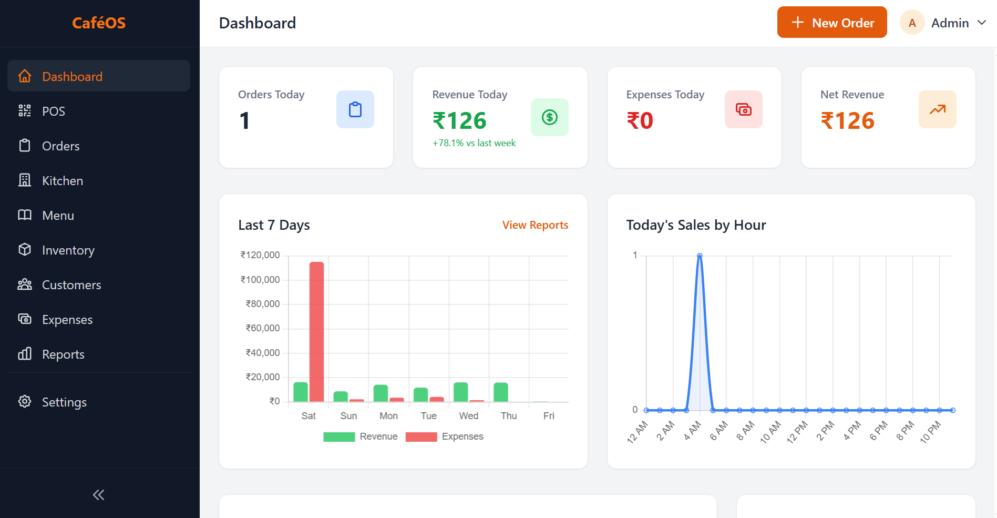
Task: Select the Inventory box icon
Action: click(25, 250)
